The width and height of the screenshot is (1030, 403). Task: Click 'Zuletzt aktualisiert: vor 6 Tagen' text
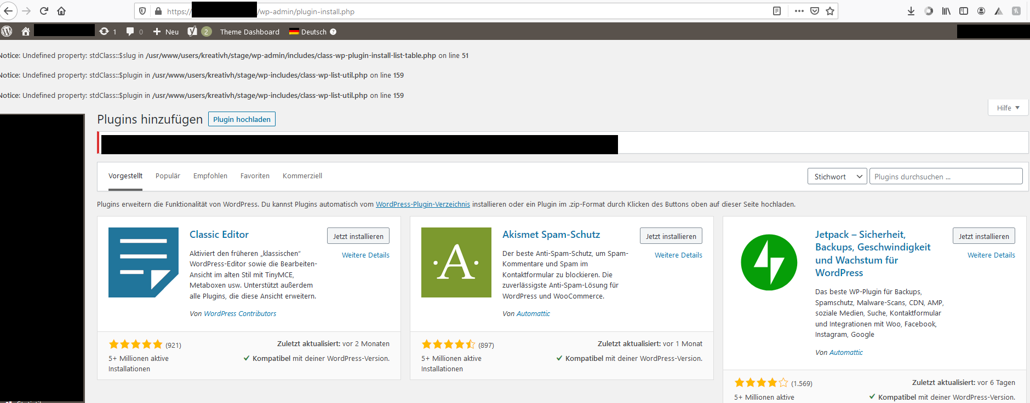[x=963, y=383]
